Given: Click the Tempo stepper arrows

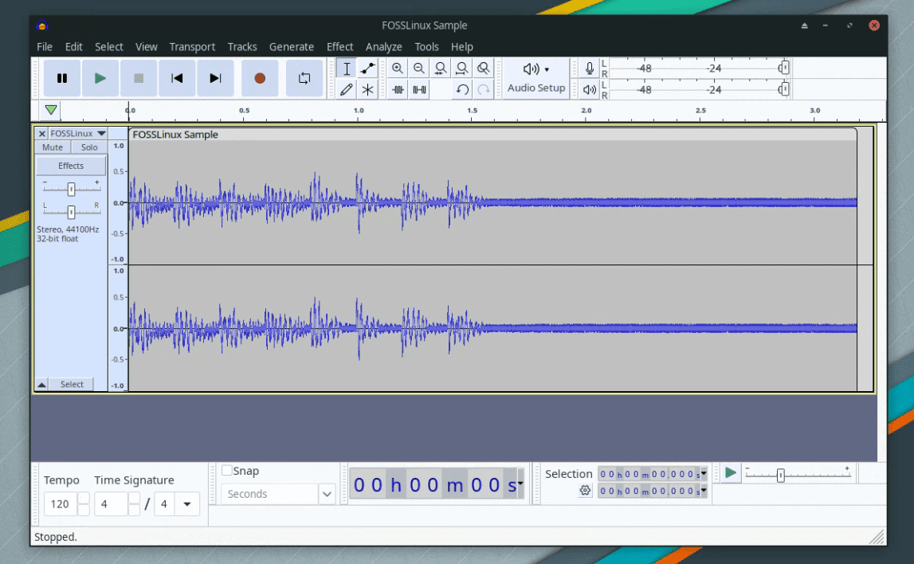Looking at the screenshot, I should (84, 504).
